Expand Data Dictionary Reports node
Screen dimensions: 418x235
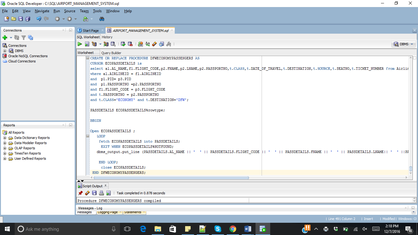point(5,138)
